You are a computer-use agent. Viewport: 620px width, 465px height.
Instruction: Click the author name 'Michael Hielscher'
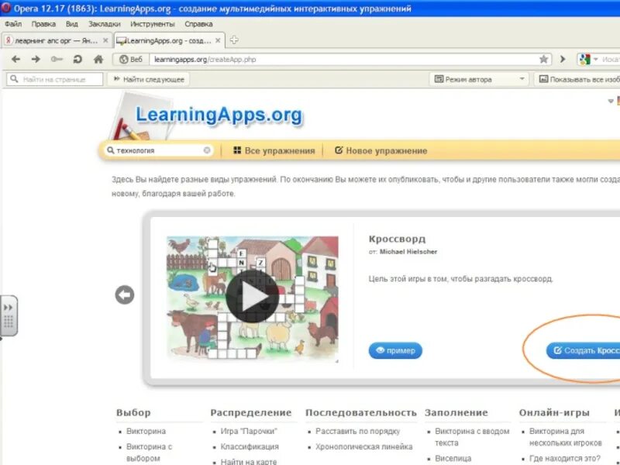[x=408, y=251]
